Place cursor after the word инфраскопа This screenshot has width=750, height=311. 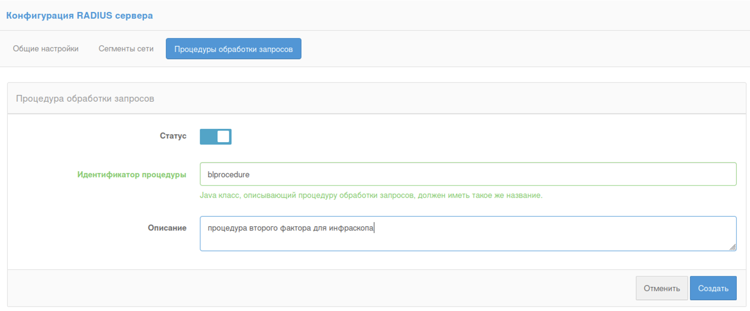click(x=374, y=228)
